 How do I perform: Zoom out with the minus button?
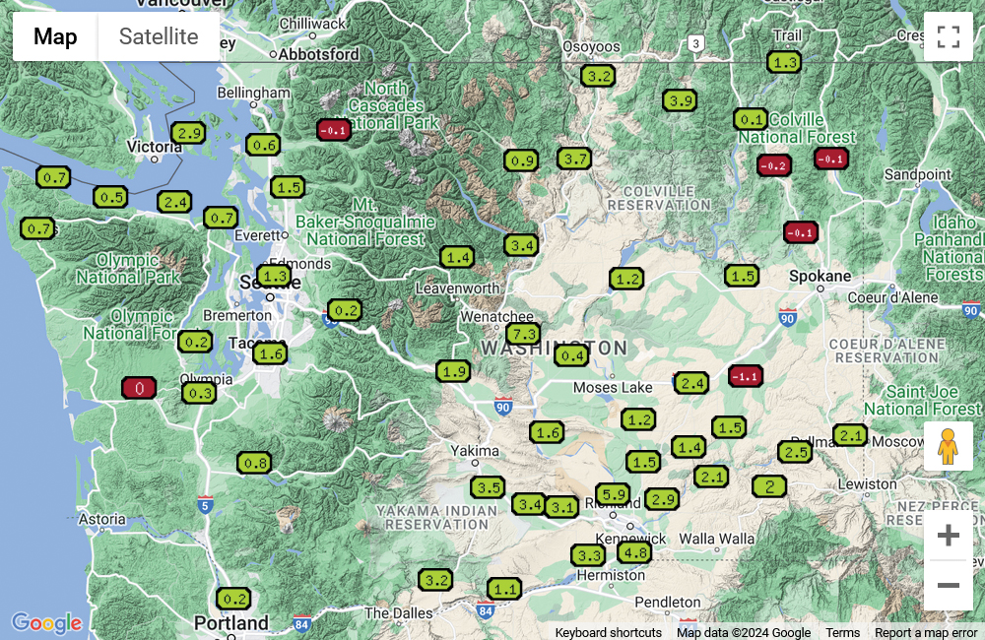[x=948, y=586]
